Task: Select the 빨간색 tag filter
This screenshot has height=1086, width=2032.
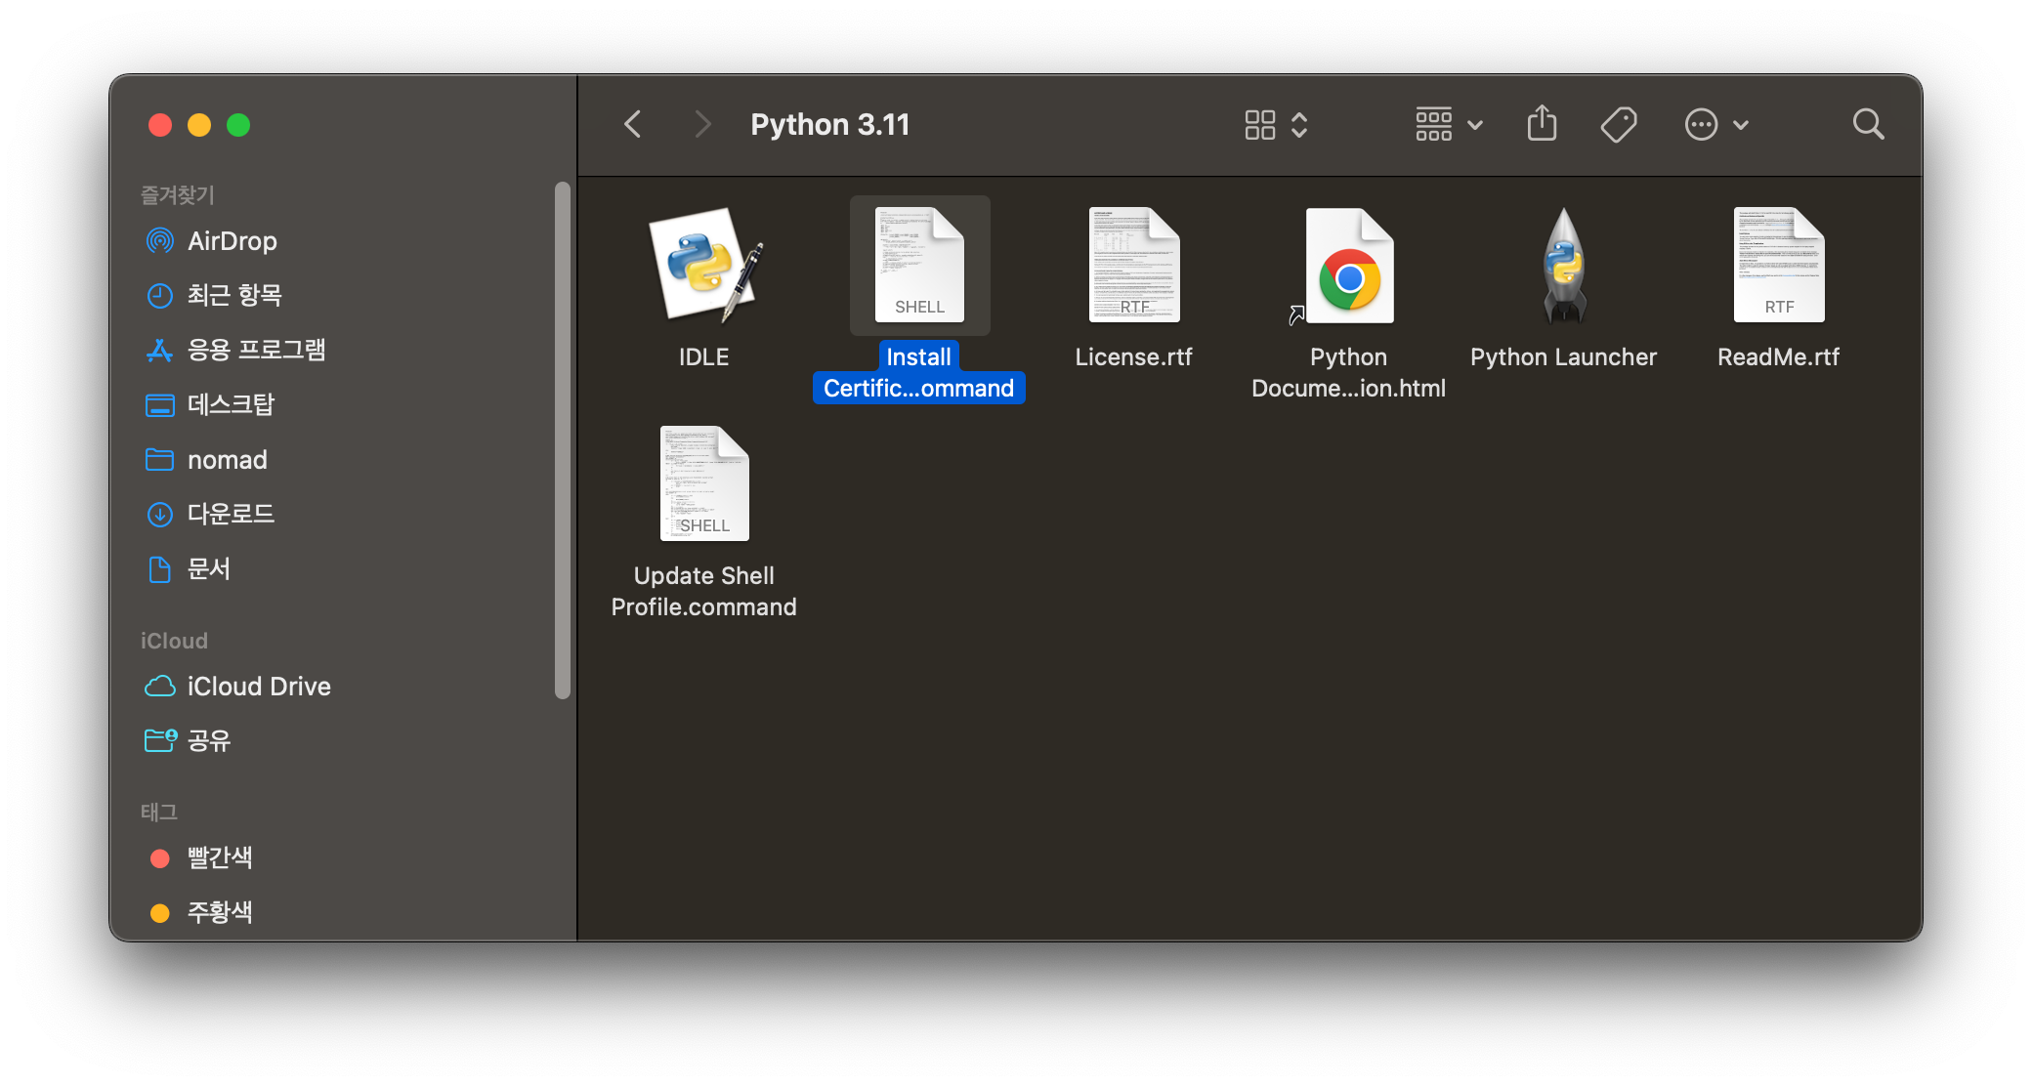Action: (x=221, y=857)
